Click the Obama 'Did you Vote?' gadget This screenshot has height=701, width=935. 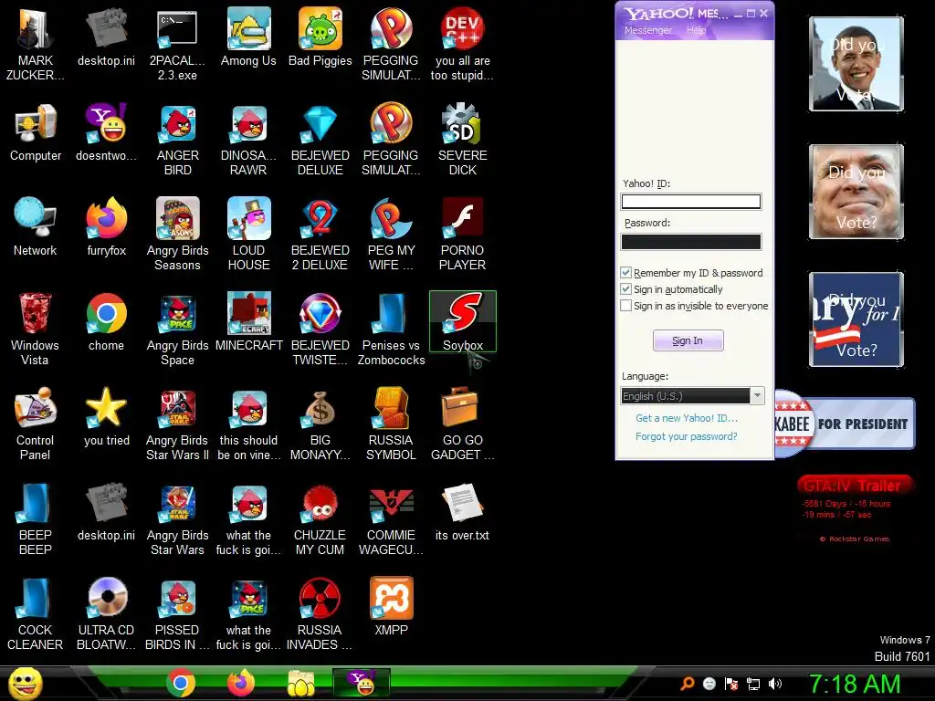coord(856,64)
